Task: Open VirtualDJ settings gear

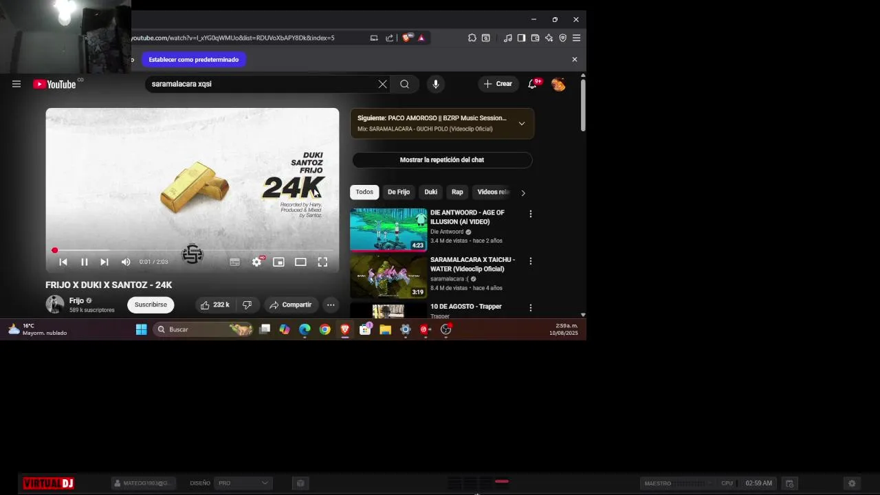Action: pyautogui.click(x=852, y=483)
